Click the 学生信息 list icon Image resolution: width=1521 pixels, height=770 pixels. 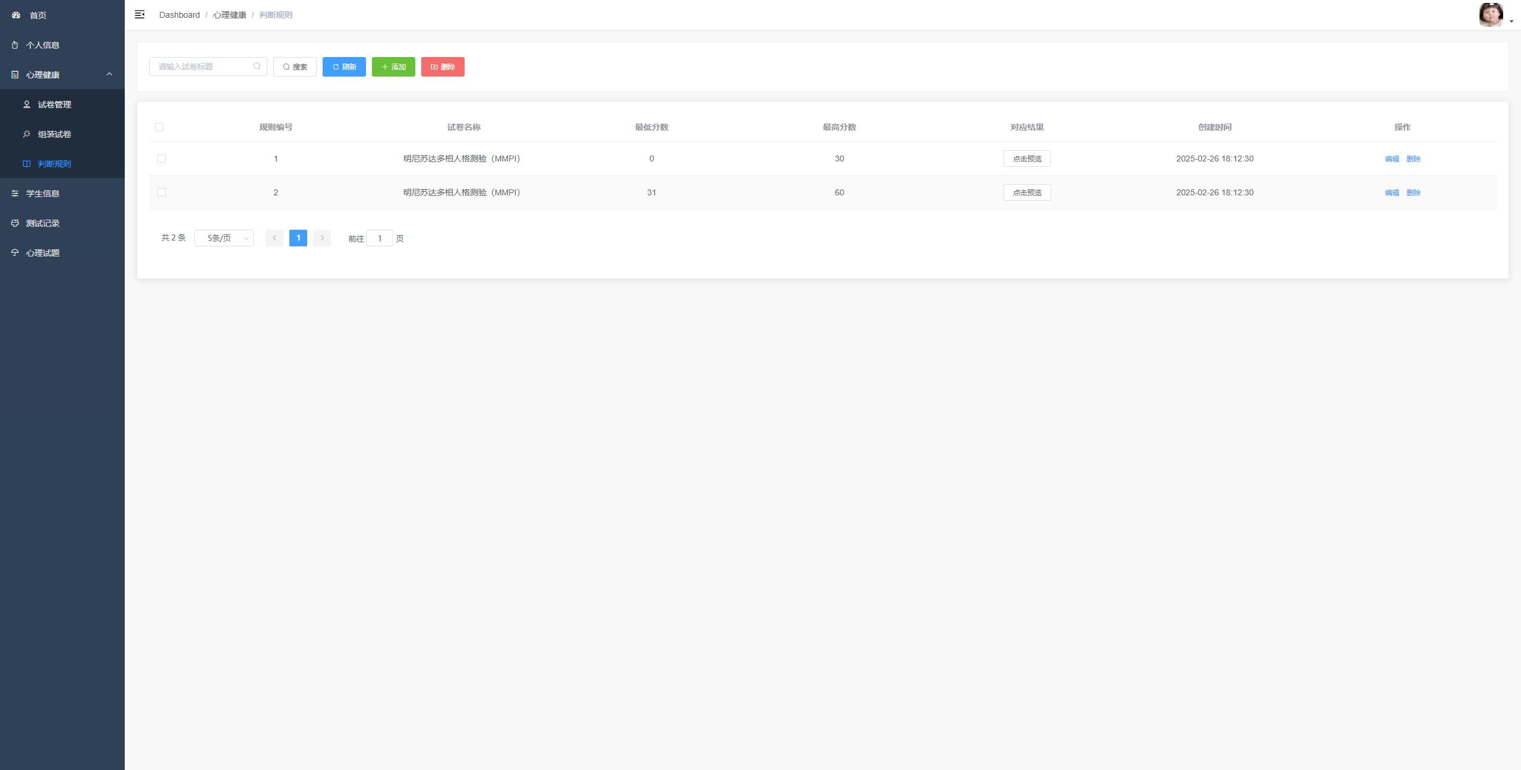tap(15, 193)
